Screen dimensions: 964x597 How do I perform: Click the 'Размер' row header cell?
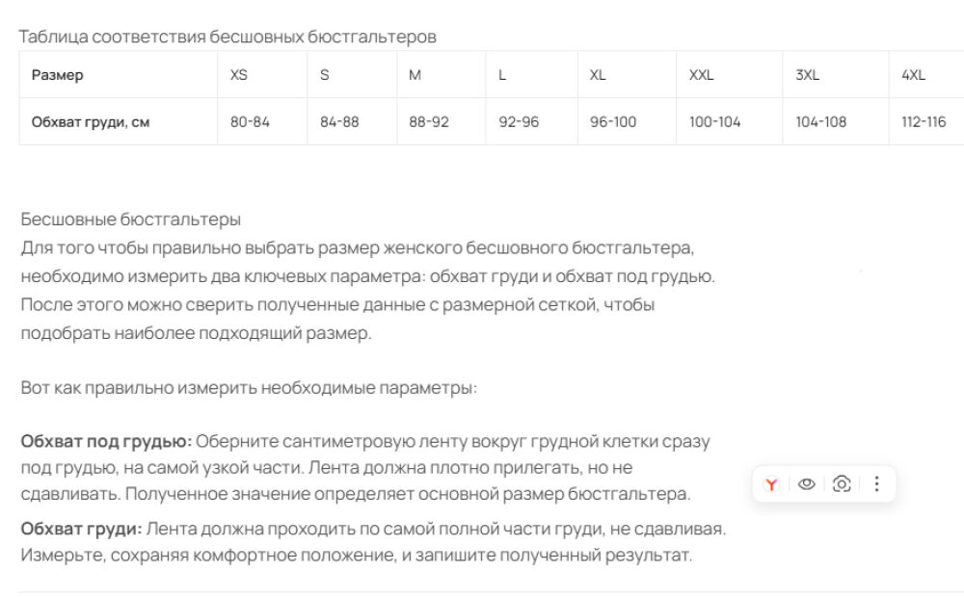pyautogui.click(x=118, y=74)
